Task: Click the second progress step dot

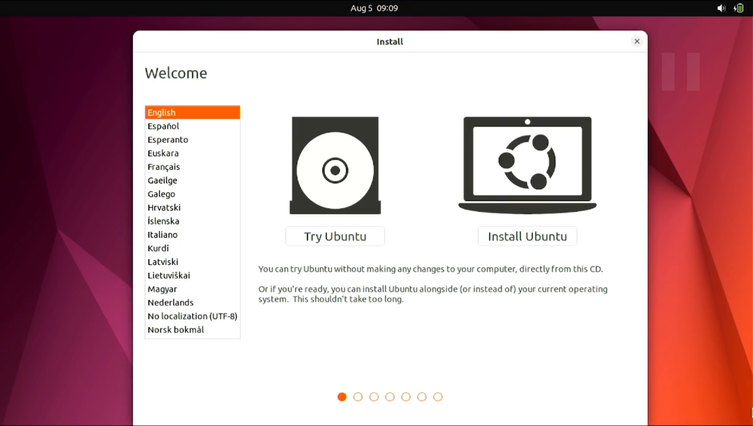Action: [358, 397]
